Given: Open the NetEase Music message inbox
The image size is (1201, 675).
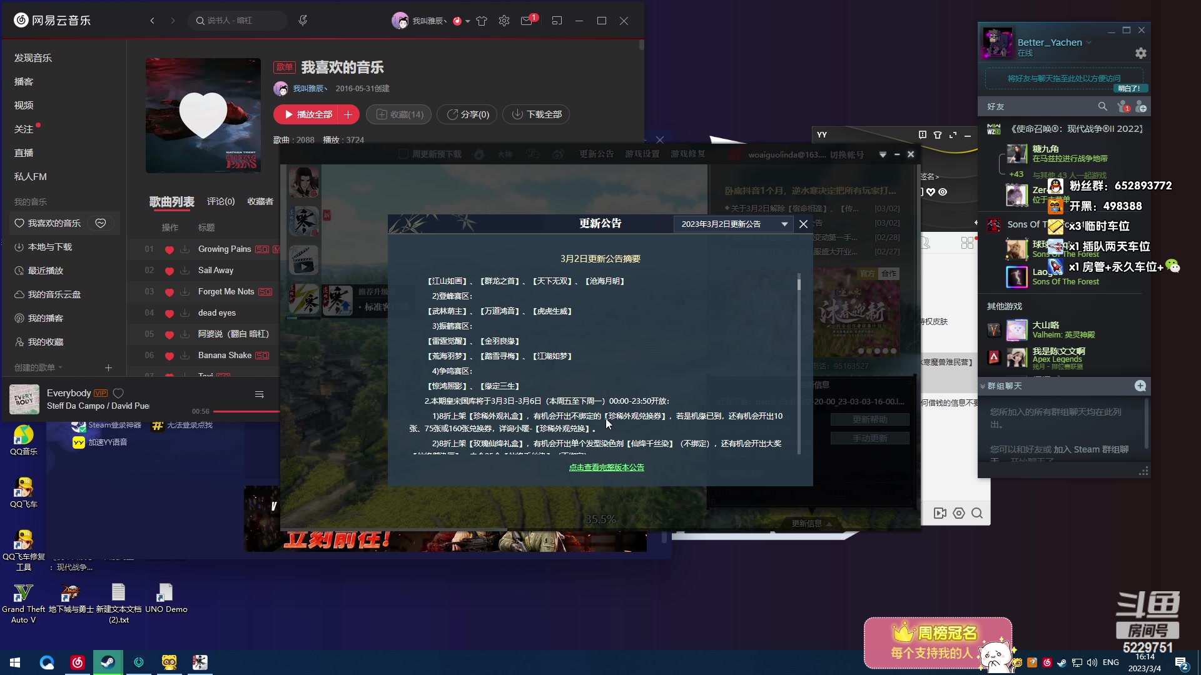Looking at the screenshot, I should tap(527, 21).
